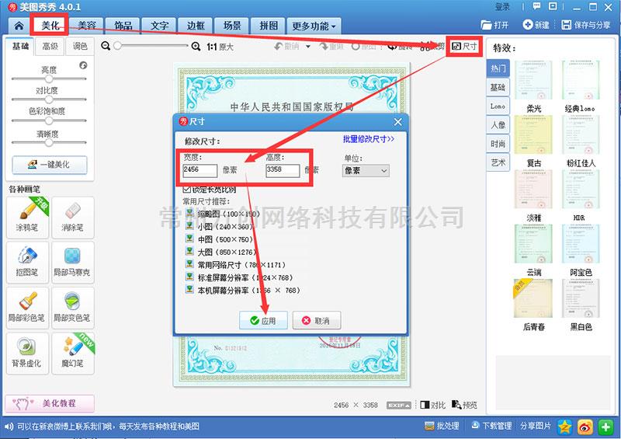Open the 单位 unit dropdown
Viewport: 621px width, 439px height.
click(x=366, y=170)
